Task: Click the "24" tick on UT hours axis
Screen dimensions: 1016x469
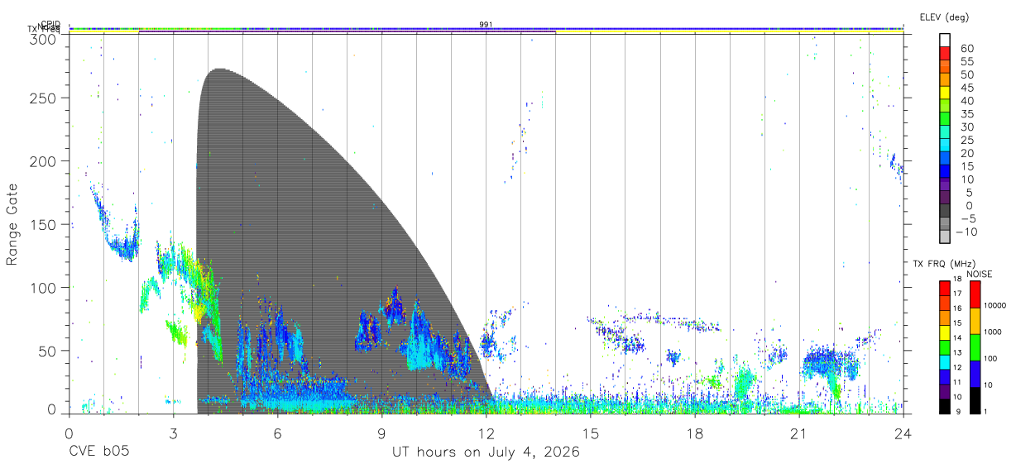Action: [x=903, y=433]
